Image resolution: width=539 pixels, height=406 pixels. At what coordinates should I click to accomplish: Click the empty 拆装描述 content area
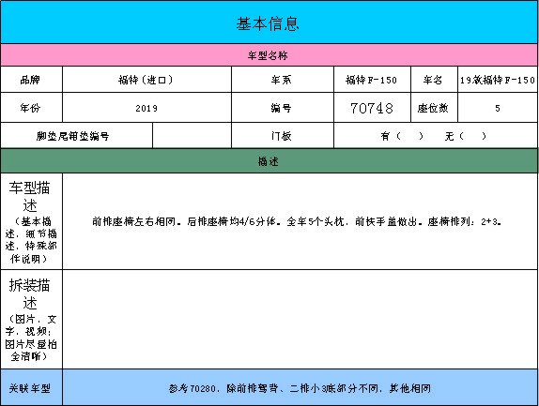(300, 319)
